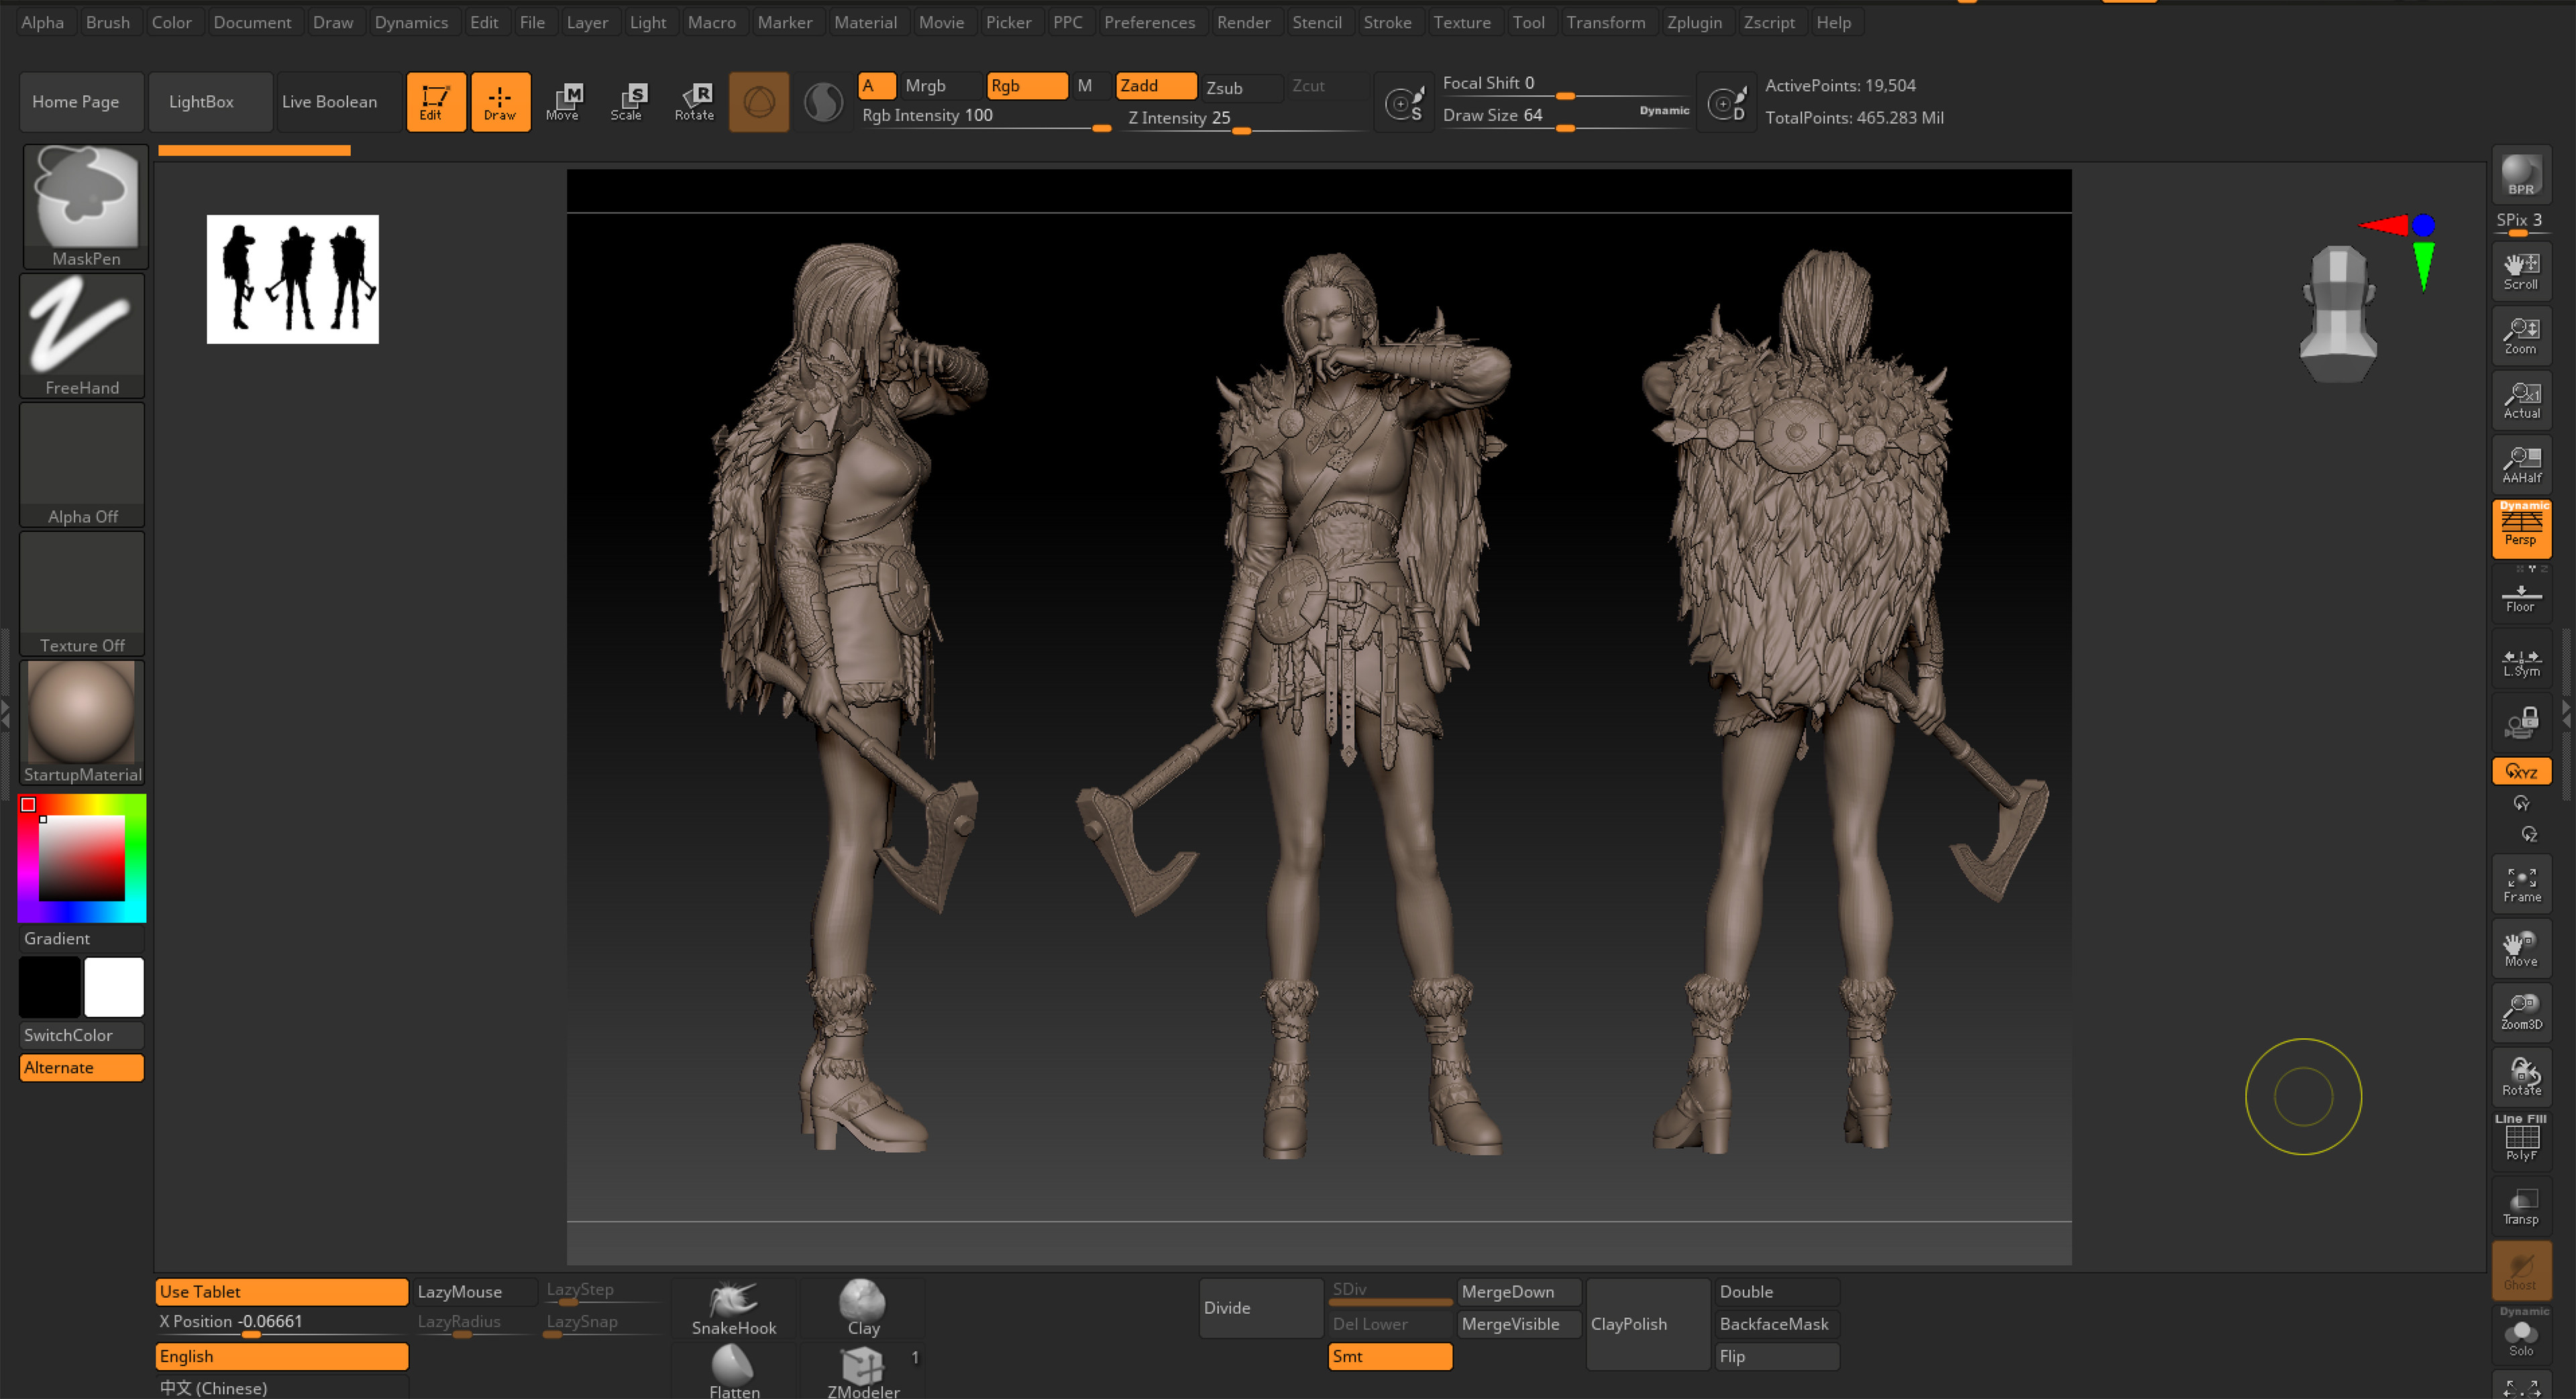This screenshot has height=1399, width=2576.
Task: Switch to the Rotate transform icon
Action: pyautogui.click(x=694, y=102)
